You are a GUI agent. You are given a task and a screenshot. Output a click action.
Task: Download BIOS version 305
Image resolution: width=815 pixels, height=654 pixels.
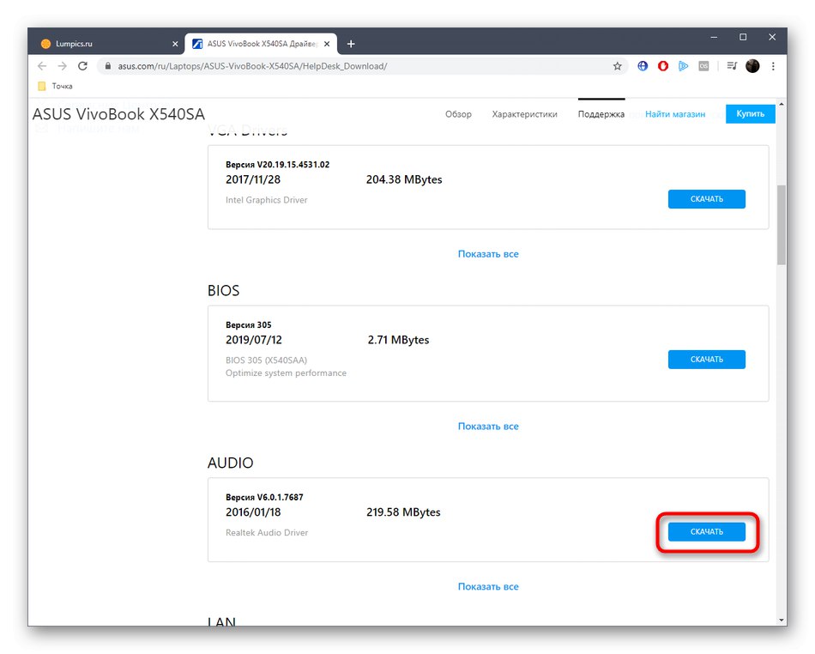[706, 360]
